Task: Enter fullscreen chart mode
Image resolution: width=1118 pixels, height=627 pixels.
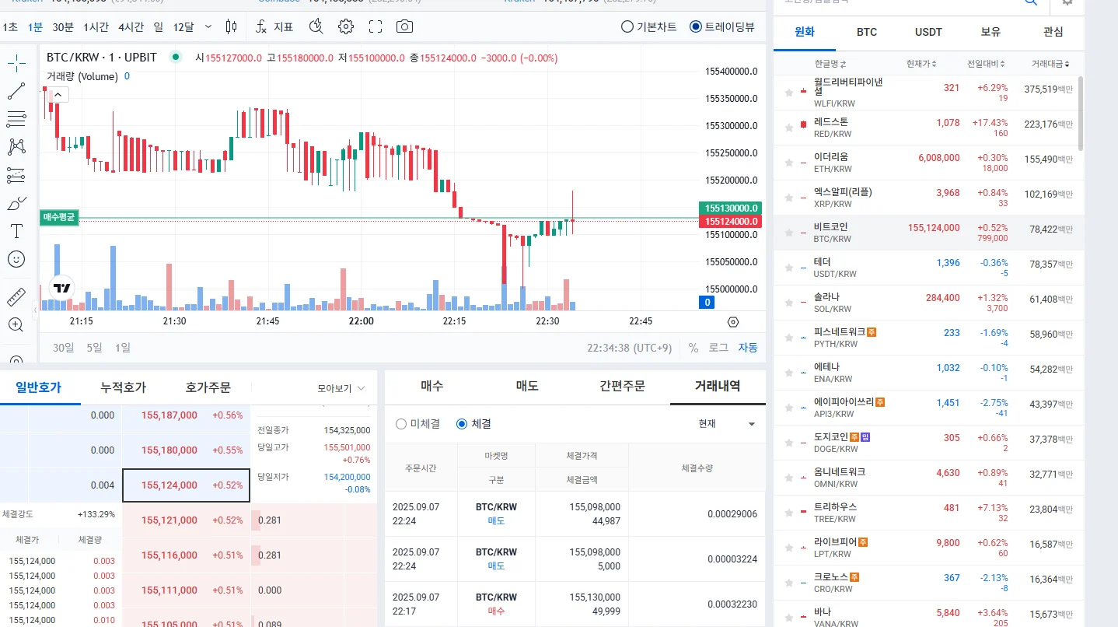Action: tap(376, 26)
